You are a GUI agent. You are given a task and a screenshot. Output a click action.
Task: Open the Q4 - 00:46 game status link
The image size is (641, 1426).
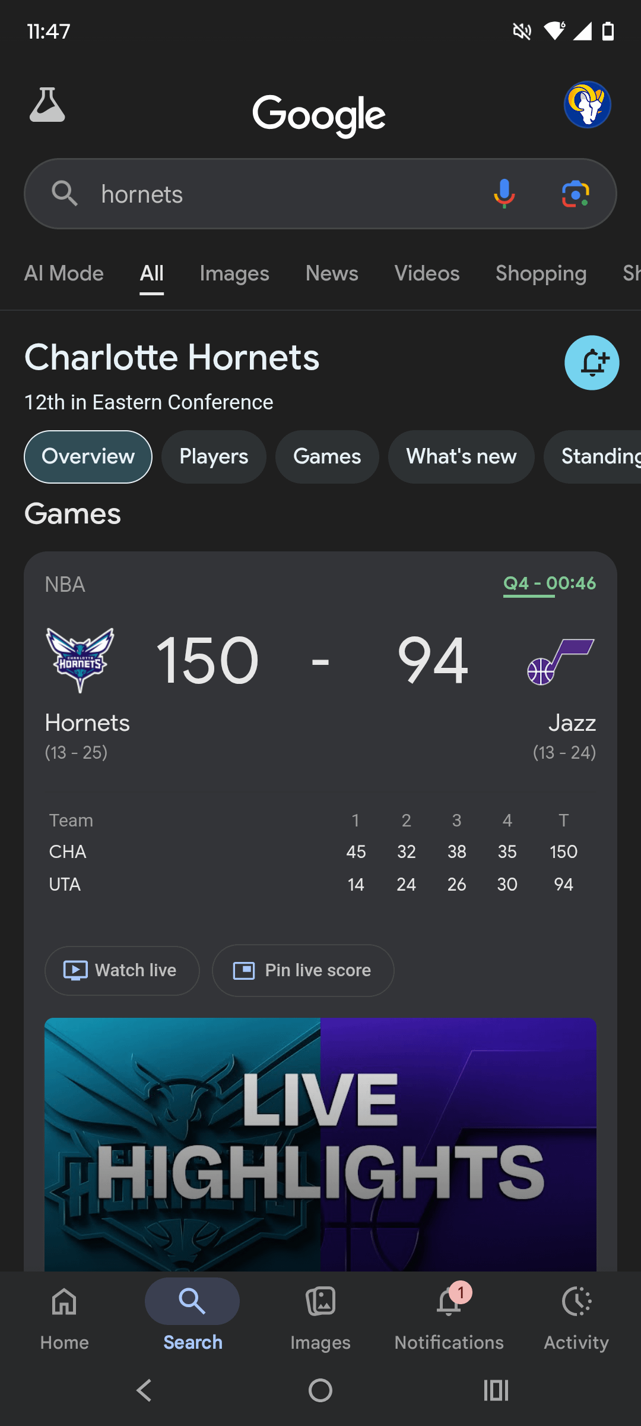click(549, 583)
